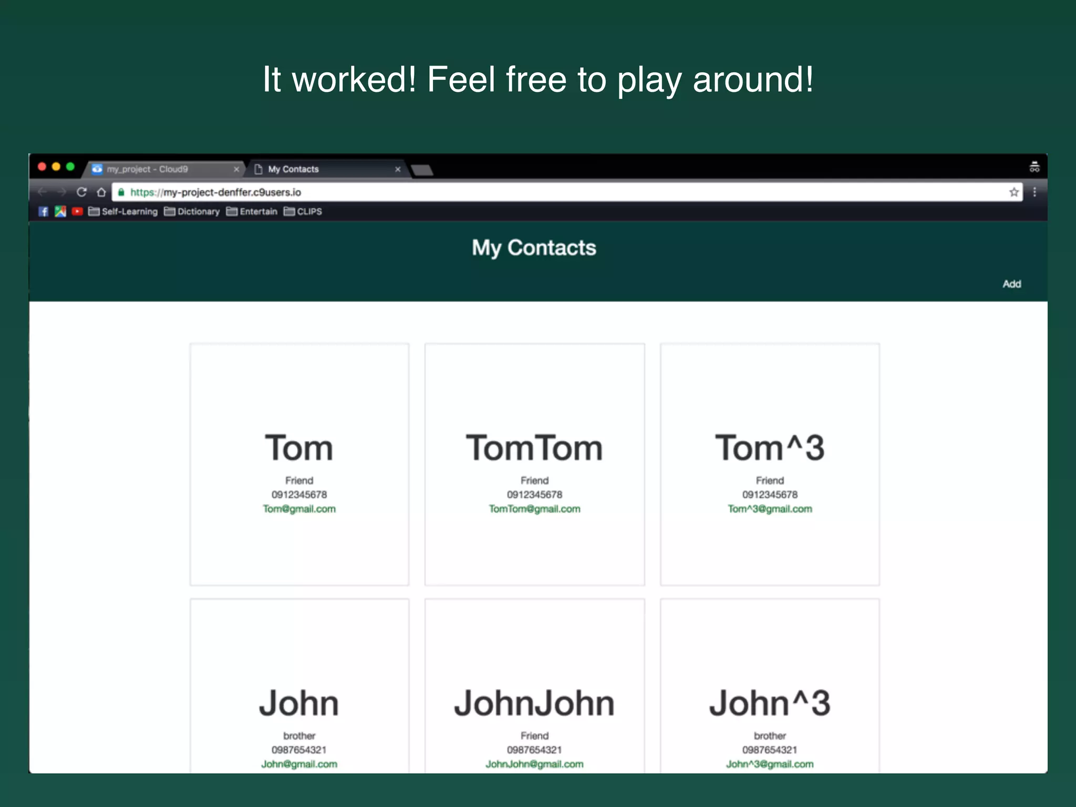Click the secure padlock icon
Screen dimensions: 1076x807
pos(121,192)
